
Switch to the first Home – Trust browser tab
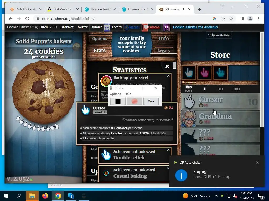click(100, 9)
